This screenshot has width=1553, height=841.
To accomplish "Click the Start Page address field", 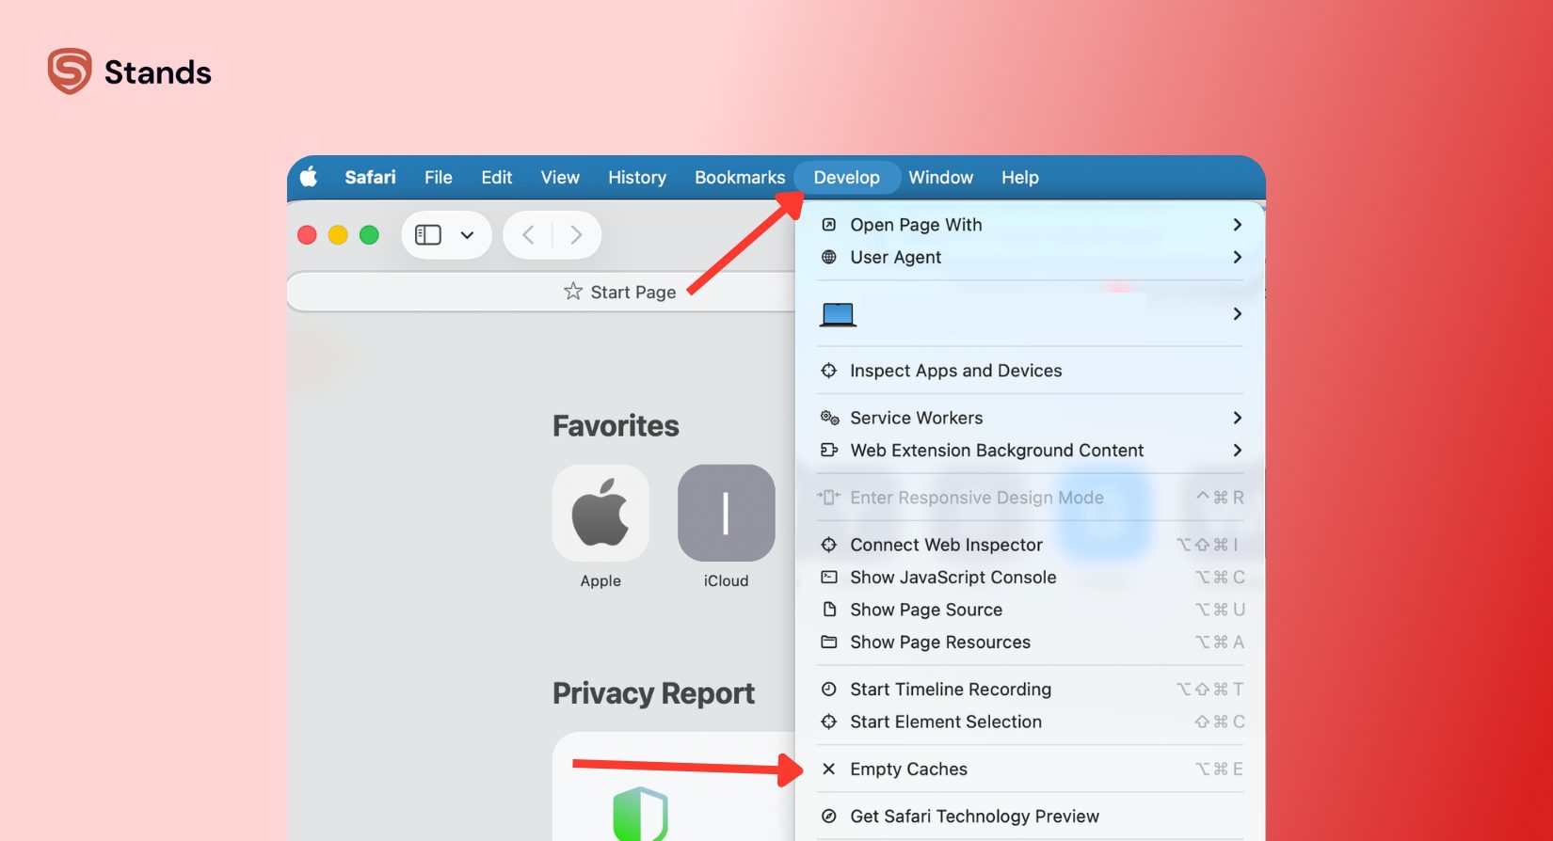I will (x=541, y=292).
